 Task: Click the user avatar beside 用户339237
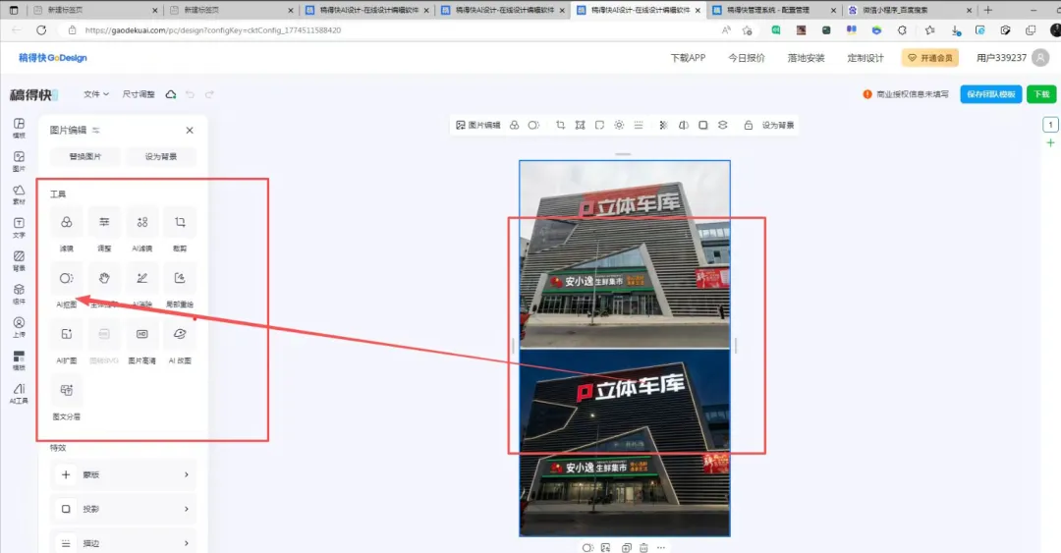click(x=1040, y=58)
